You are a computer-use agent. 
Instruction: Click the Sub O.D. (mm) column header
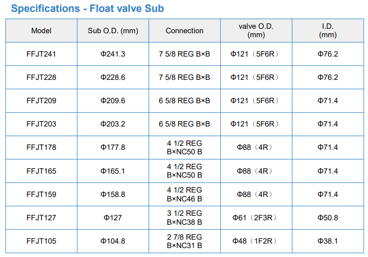pos(113,30)
